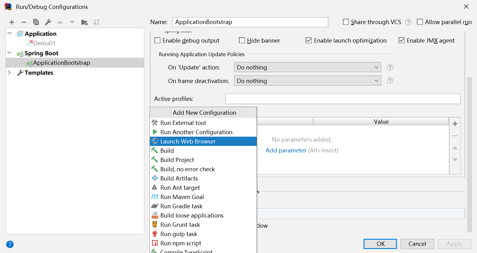Viewport: 477px width, 253px height.
Task: Uncheck Enable JMX agent checkbox
Action: (x=402, y=40)
